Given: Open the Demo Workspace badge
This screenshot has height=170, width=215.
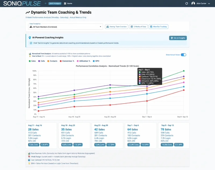Looking at the screenshot, I should click(55, 3).
